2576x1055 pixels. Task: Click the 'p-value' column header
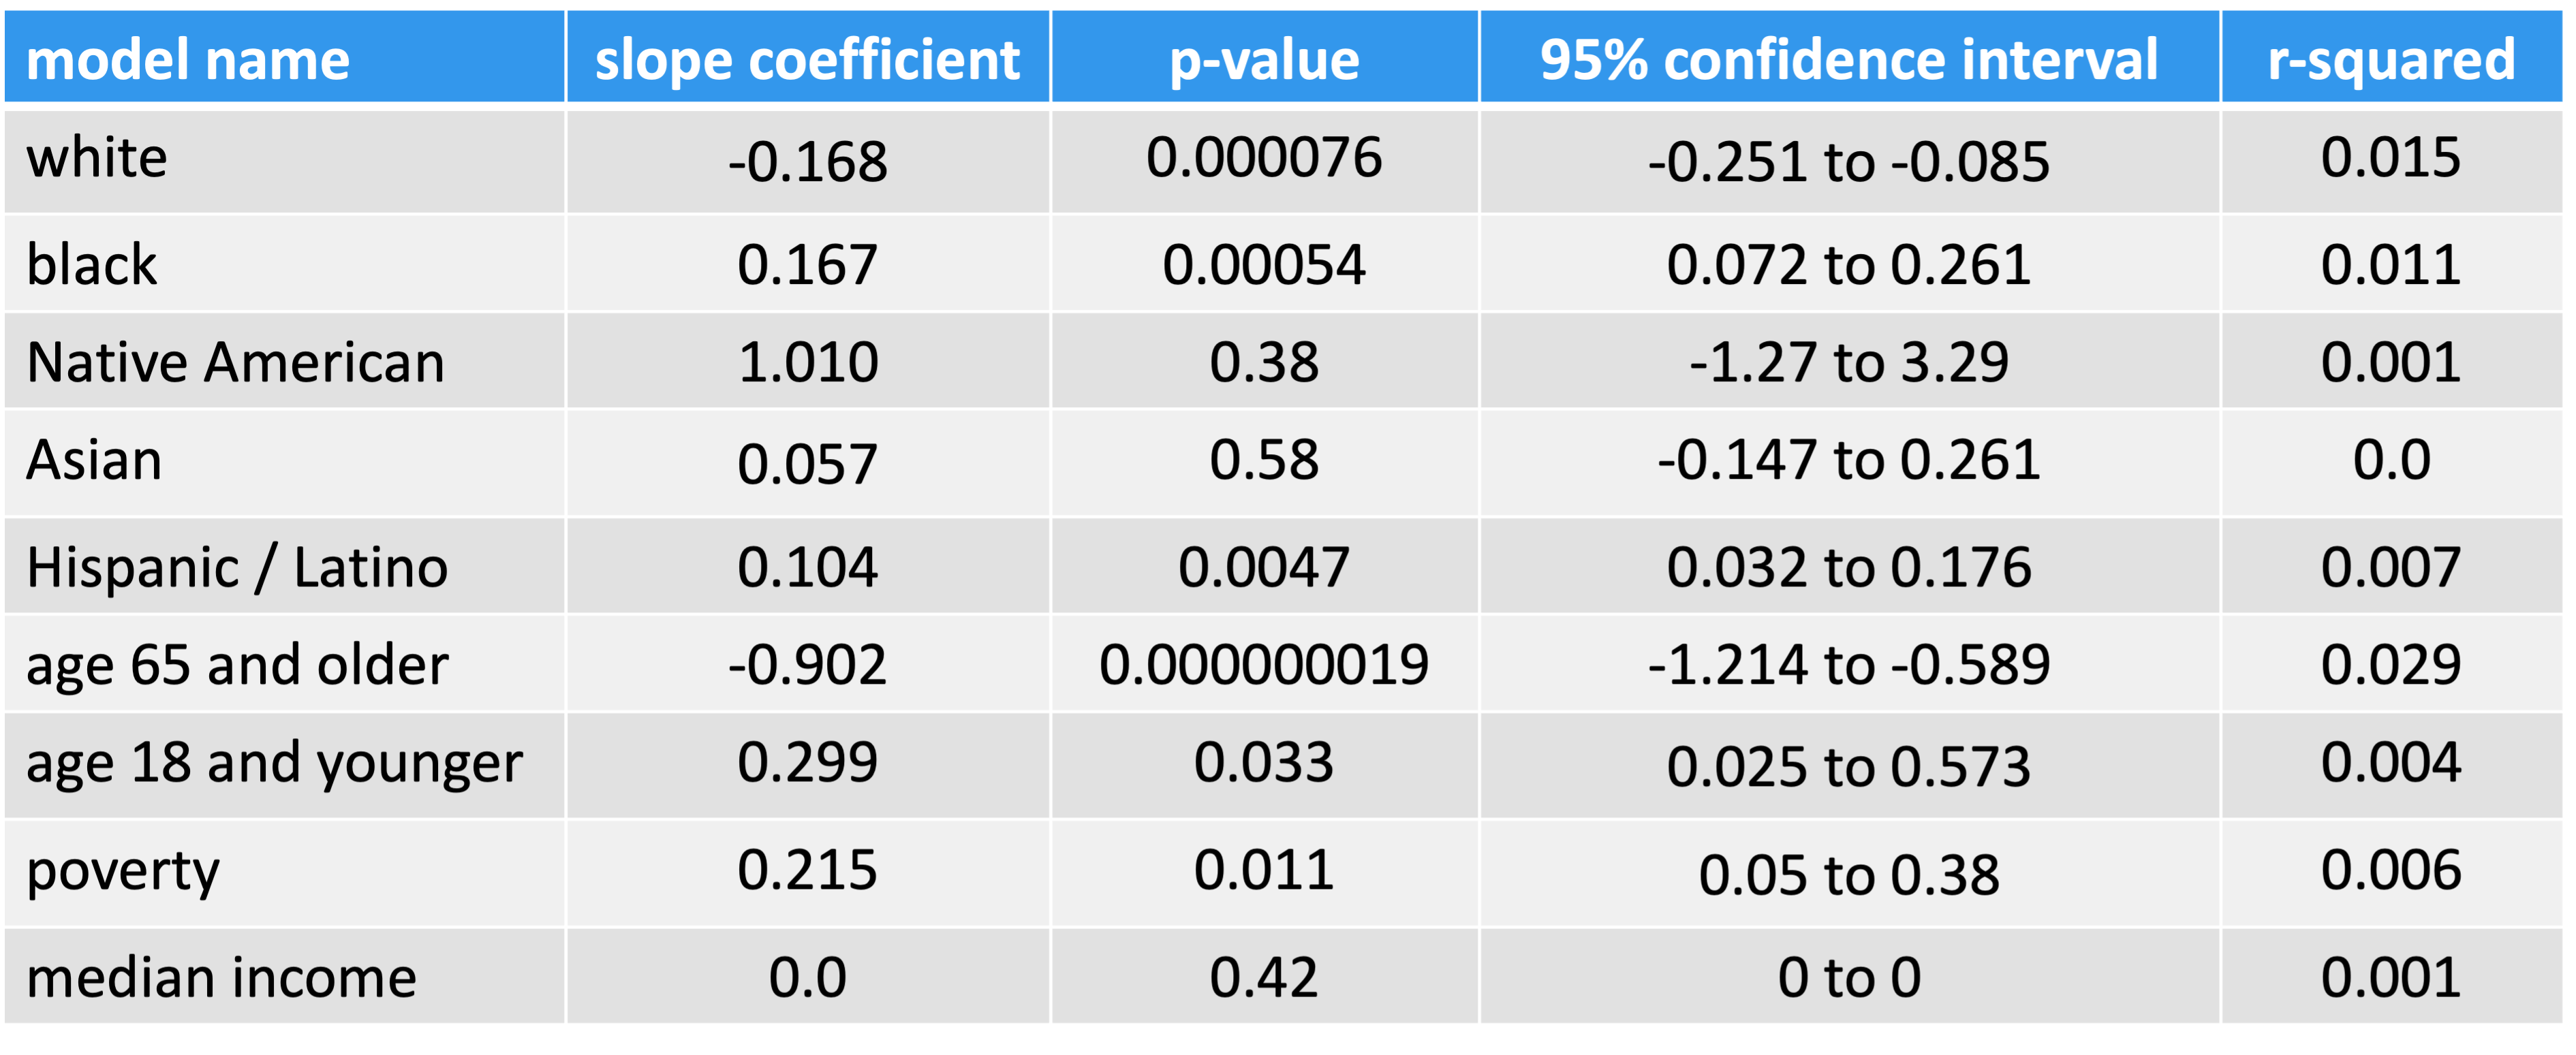click(x=1264, y=60)
